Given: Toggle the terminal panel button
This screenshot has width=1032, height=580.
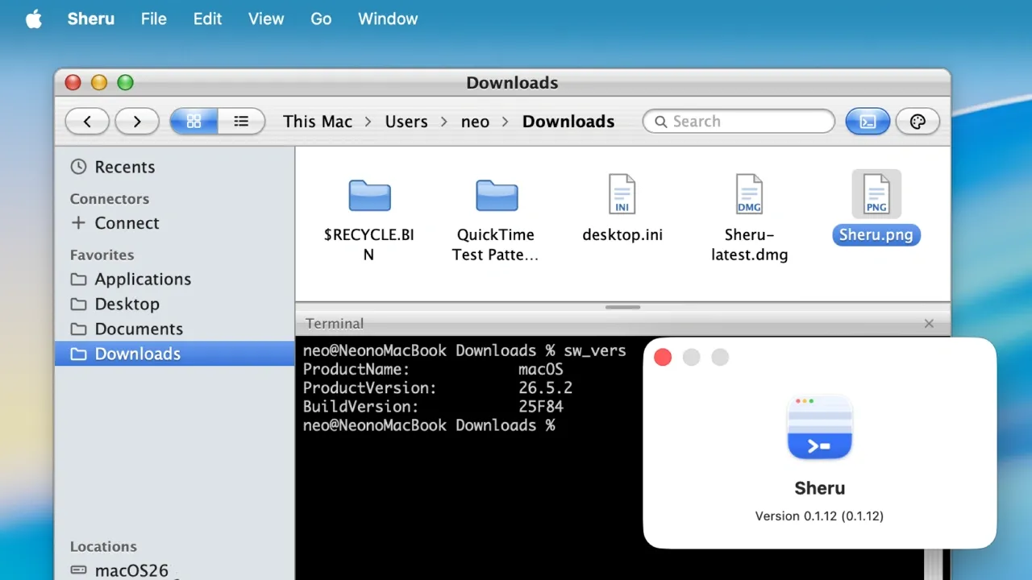Looking at the screenshot, I should pyautogui.click(x=868, y=122).
